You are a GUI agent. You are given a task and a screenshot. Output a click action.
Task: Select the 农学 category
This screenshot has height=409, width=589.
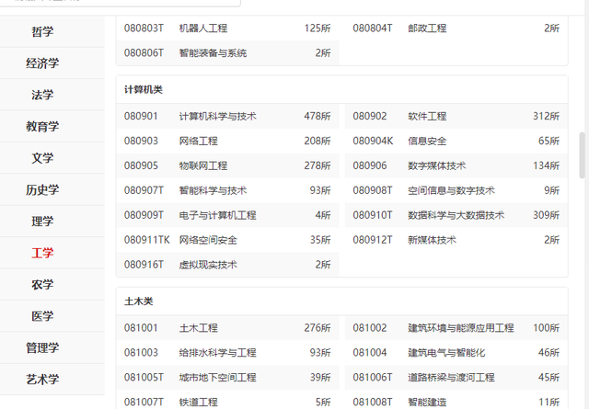tap(42, 284)
